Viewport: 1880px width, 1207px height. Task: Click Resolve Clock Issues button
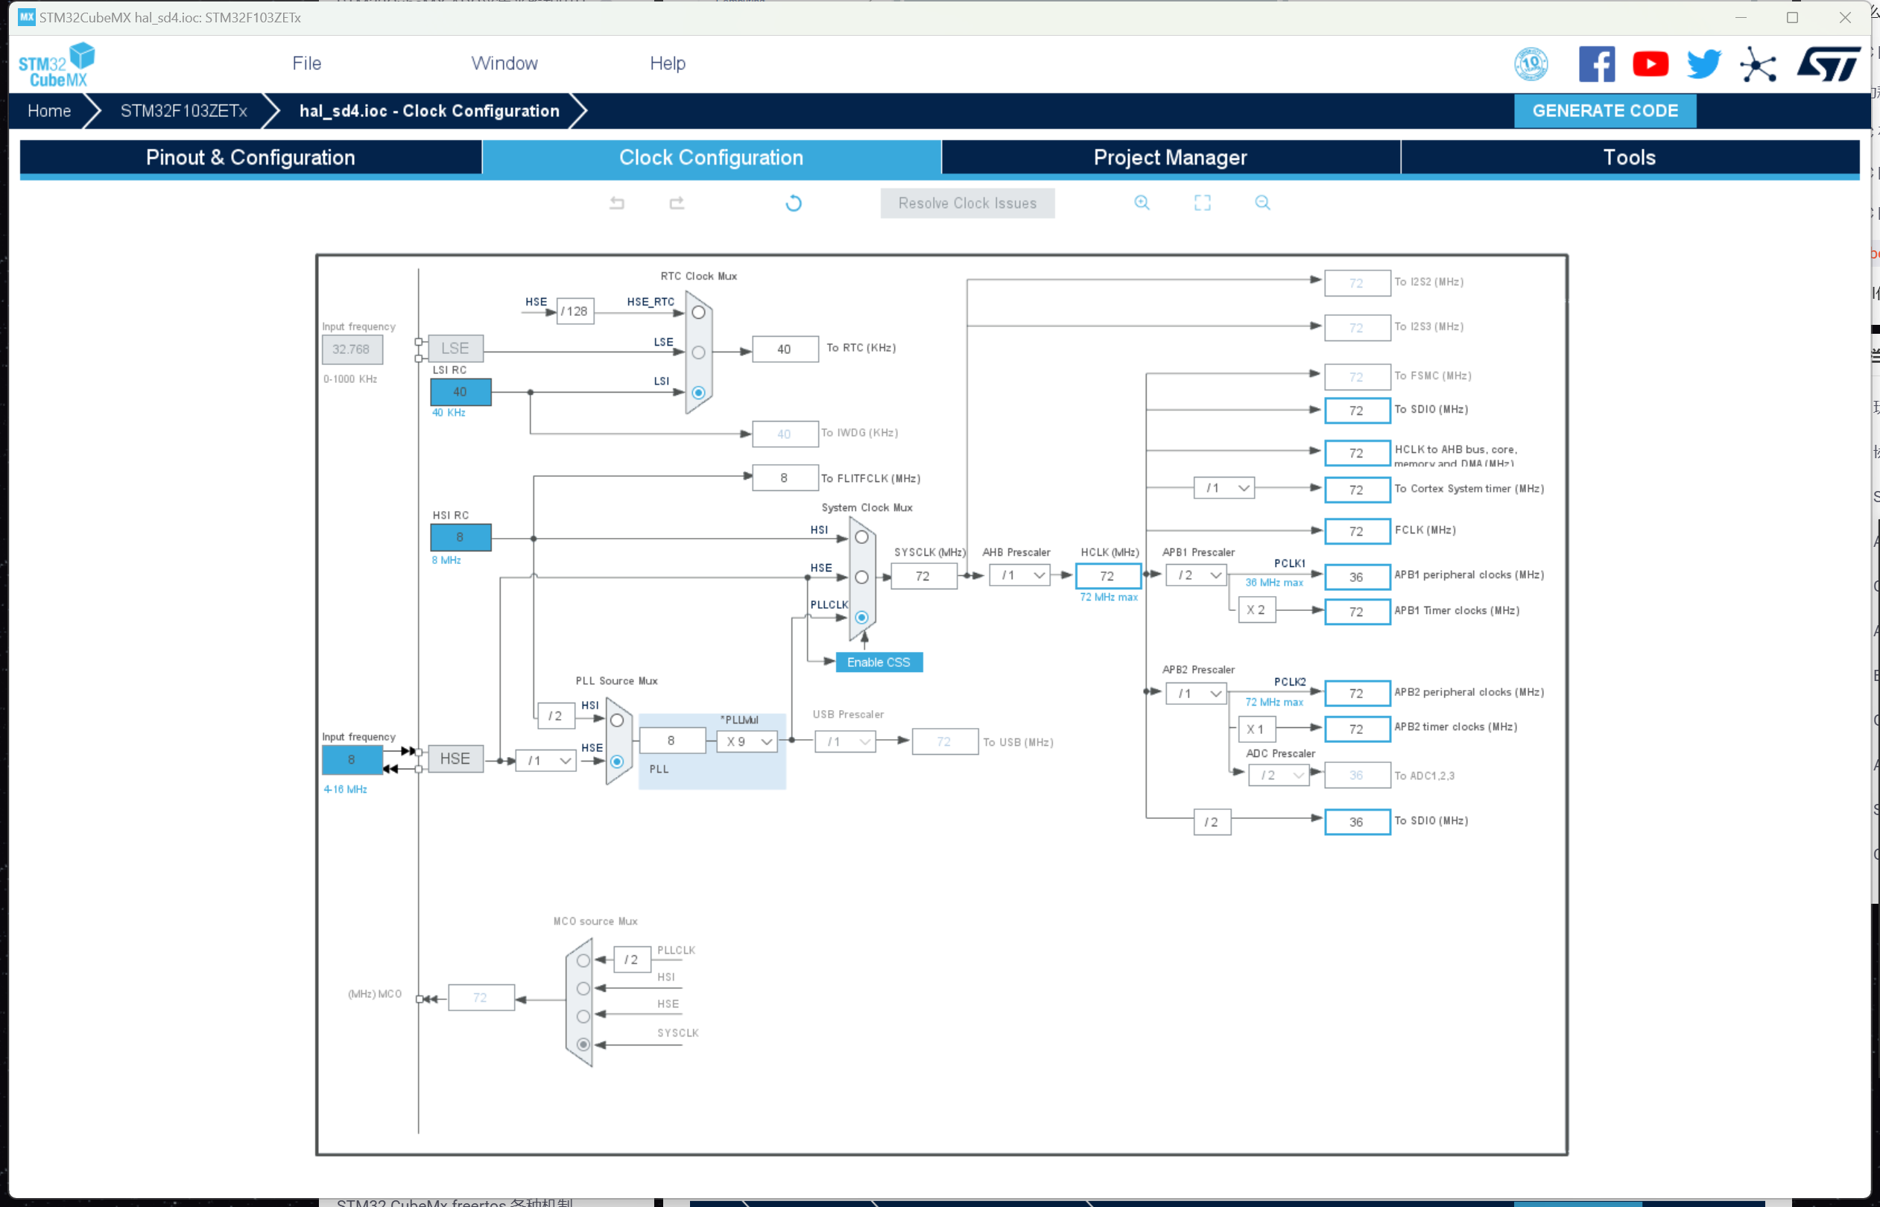[967, 203]
